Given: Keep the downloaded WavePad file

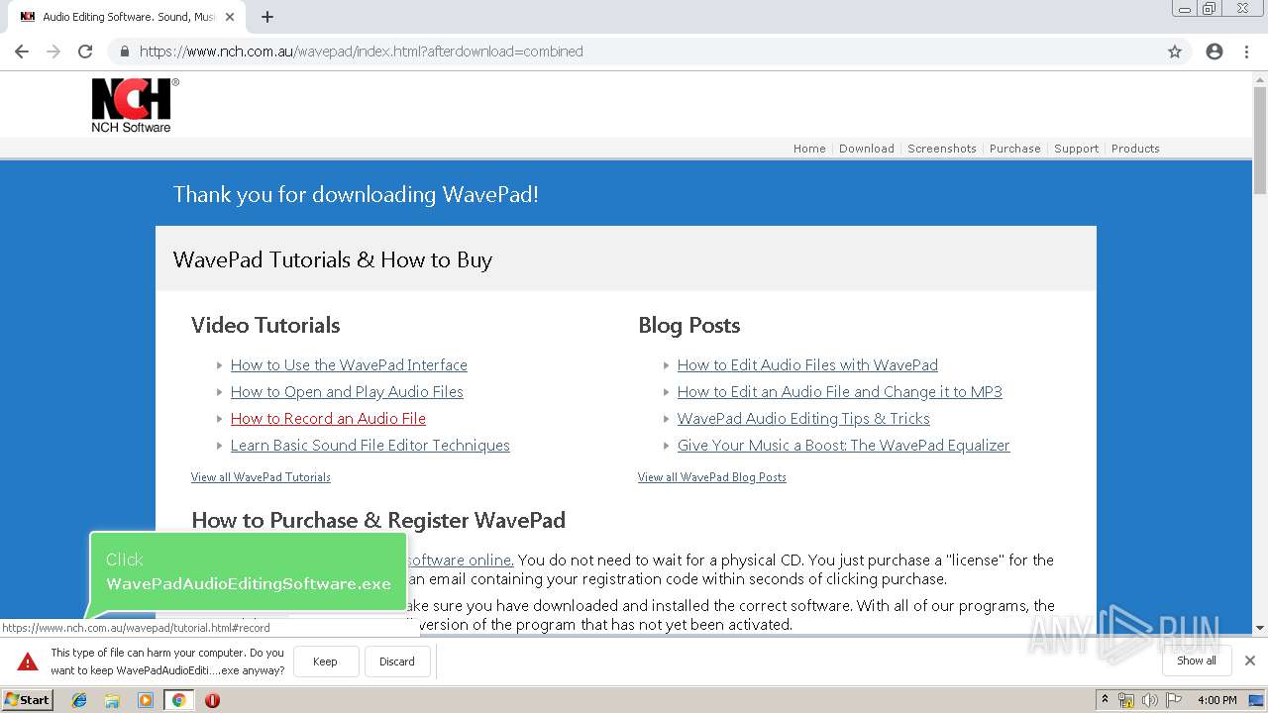Looking at the screenshot, I should pyautogui.click(x=325, y=662).
